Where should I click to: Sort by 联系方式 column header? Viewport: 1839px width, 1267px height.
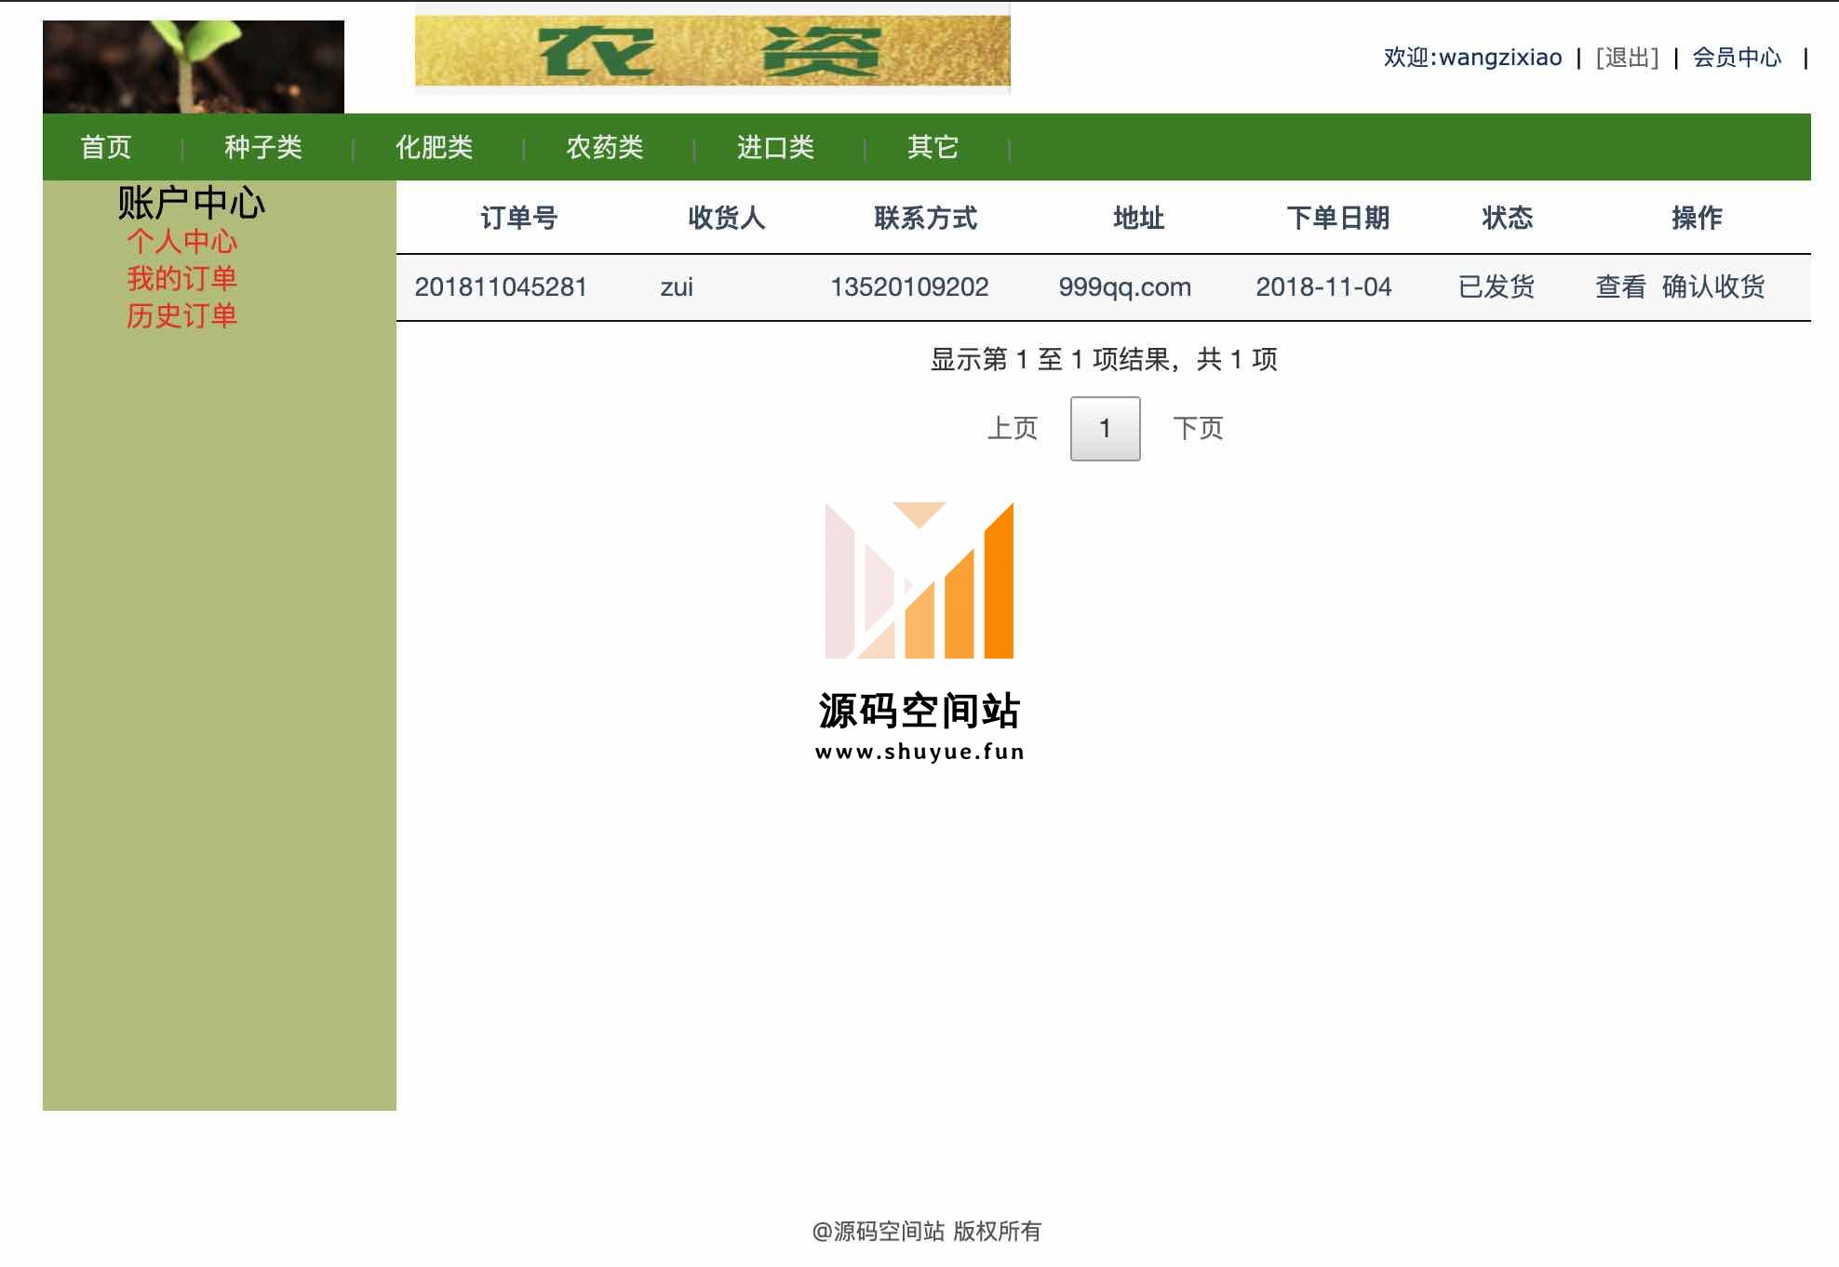[926, 218]
